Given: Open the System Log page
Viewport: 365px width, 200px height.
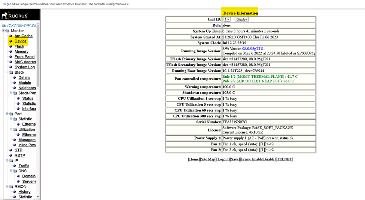Looking at the screenshot, I should [x=24, y=67].
